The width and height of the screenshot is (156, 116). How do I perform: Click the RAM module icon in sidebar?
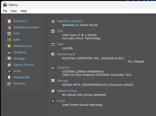9,40
